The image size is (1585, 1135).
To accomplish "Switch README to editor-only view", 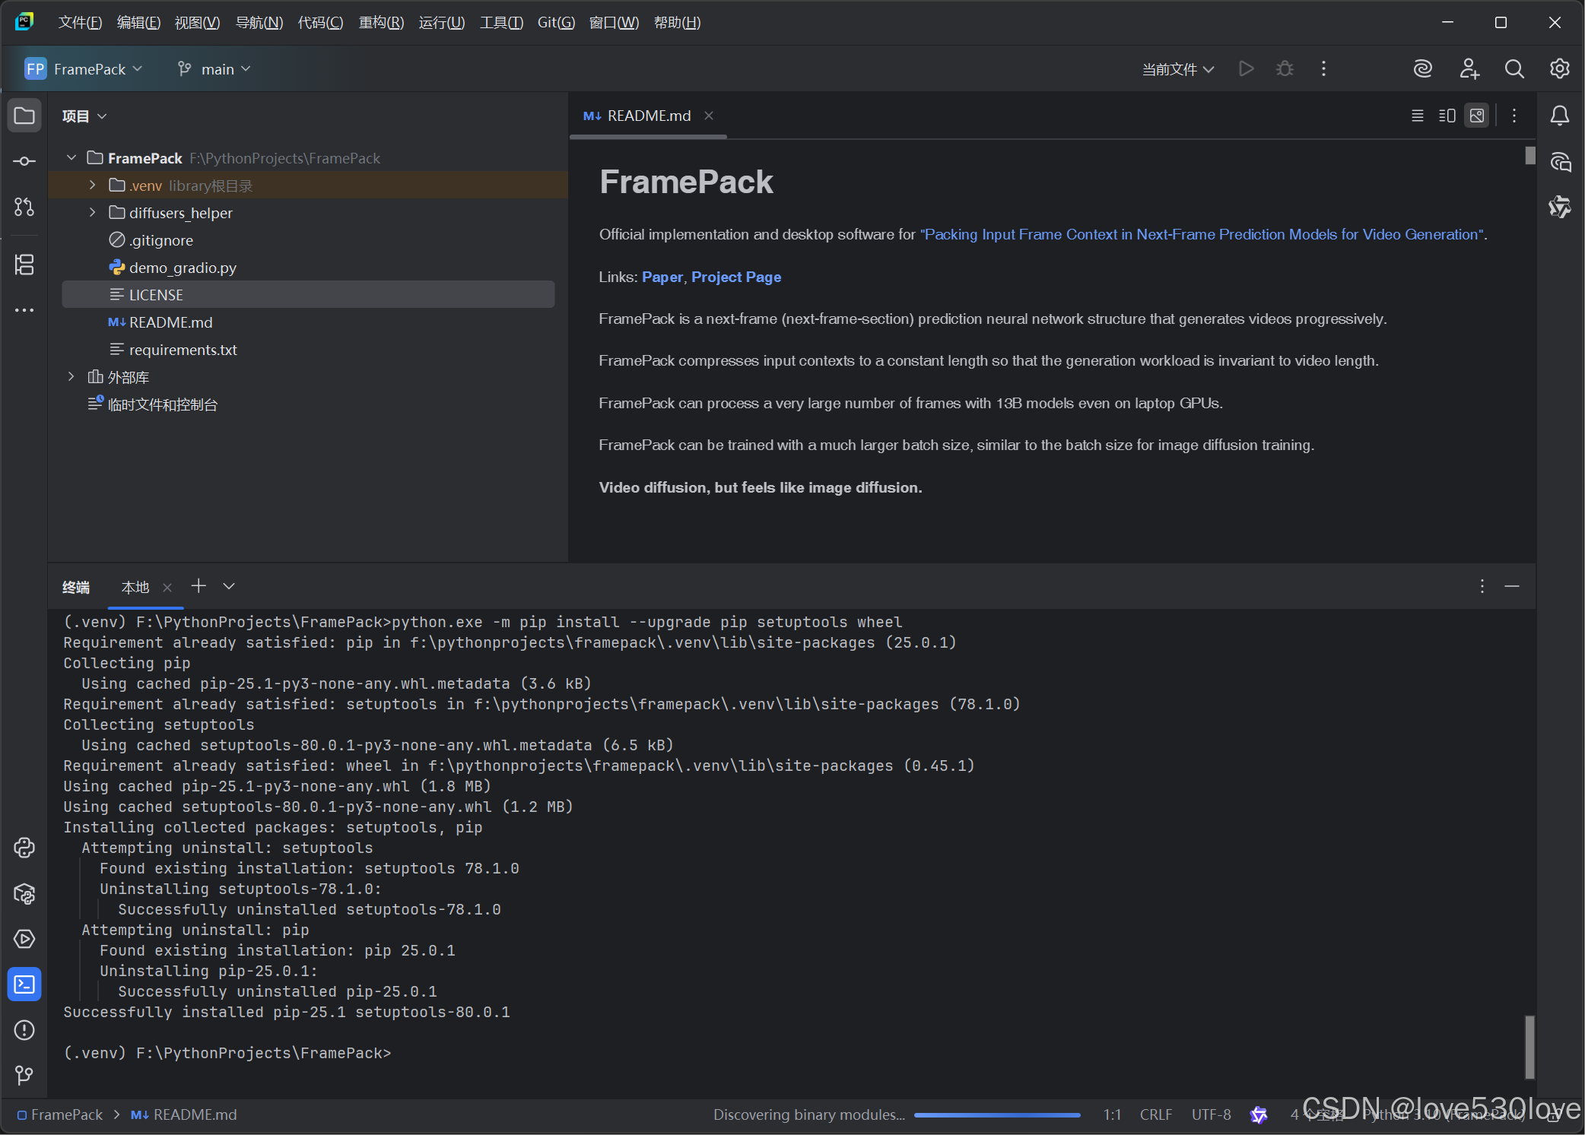I will 1417,116.
